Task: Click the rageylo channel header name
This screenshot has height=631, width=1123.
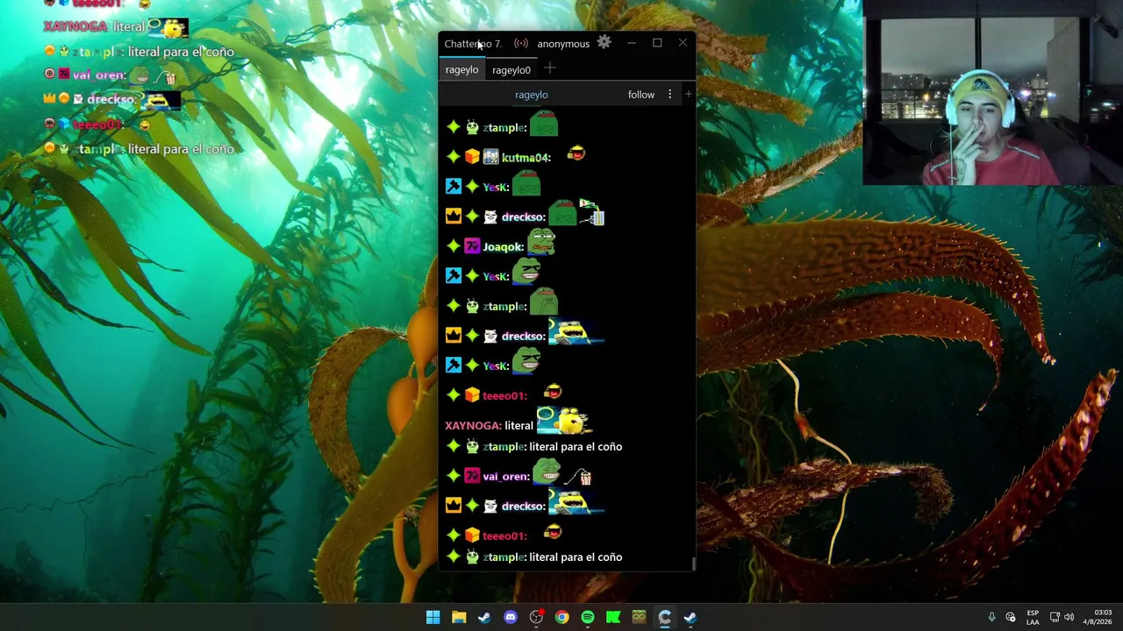Action: [x=531, y=95]
